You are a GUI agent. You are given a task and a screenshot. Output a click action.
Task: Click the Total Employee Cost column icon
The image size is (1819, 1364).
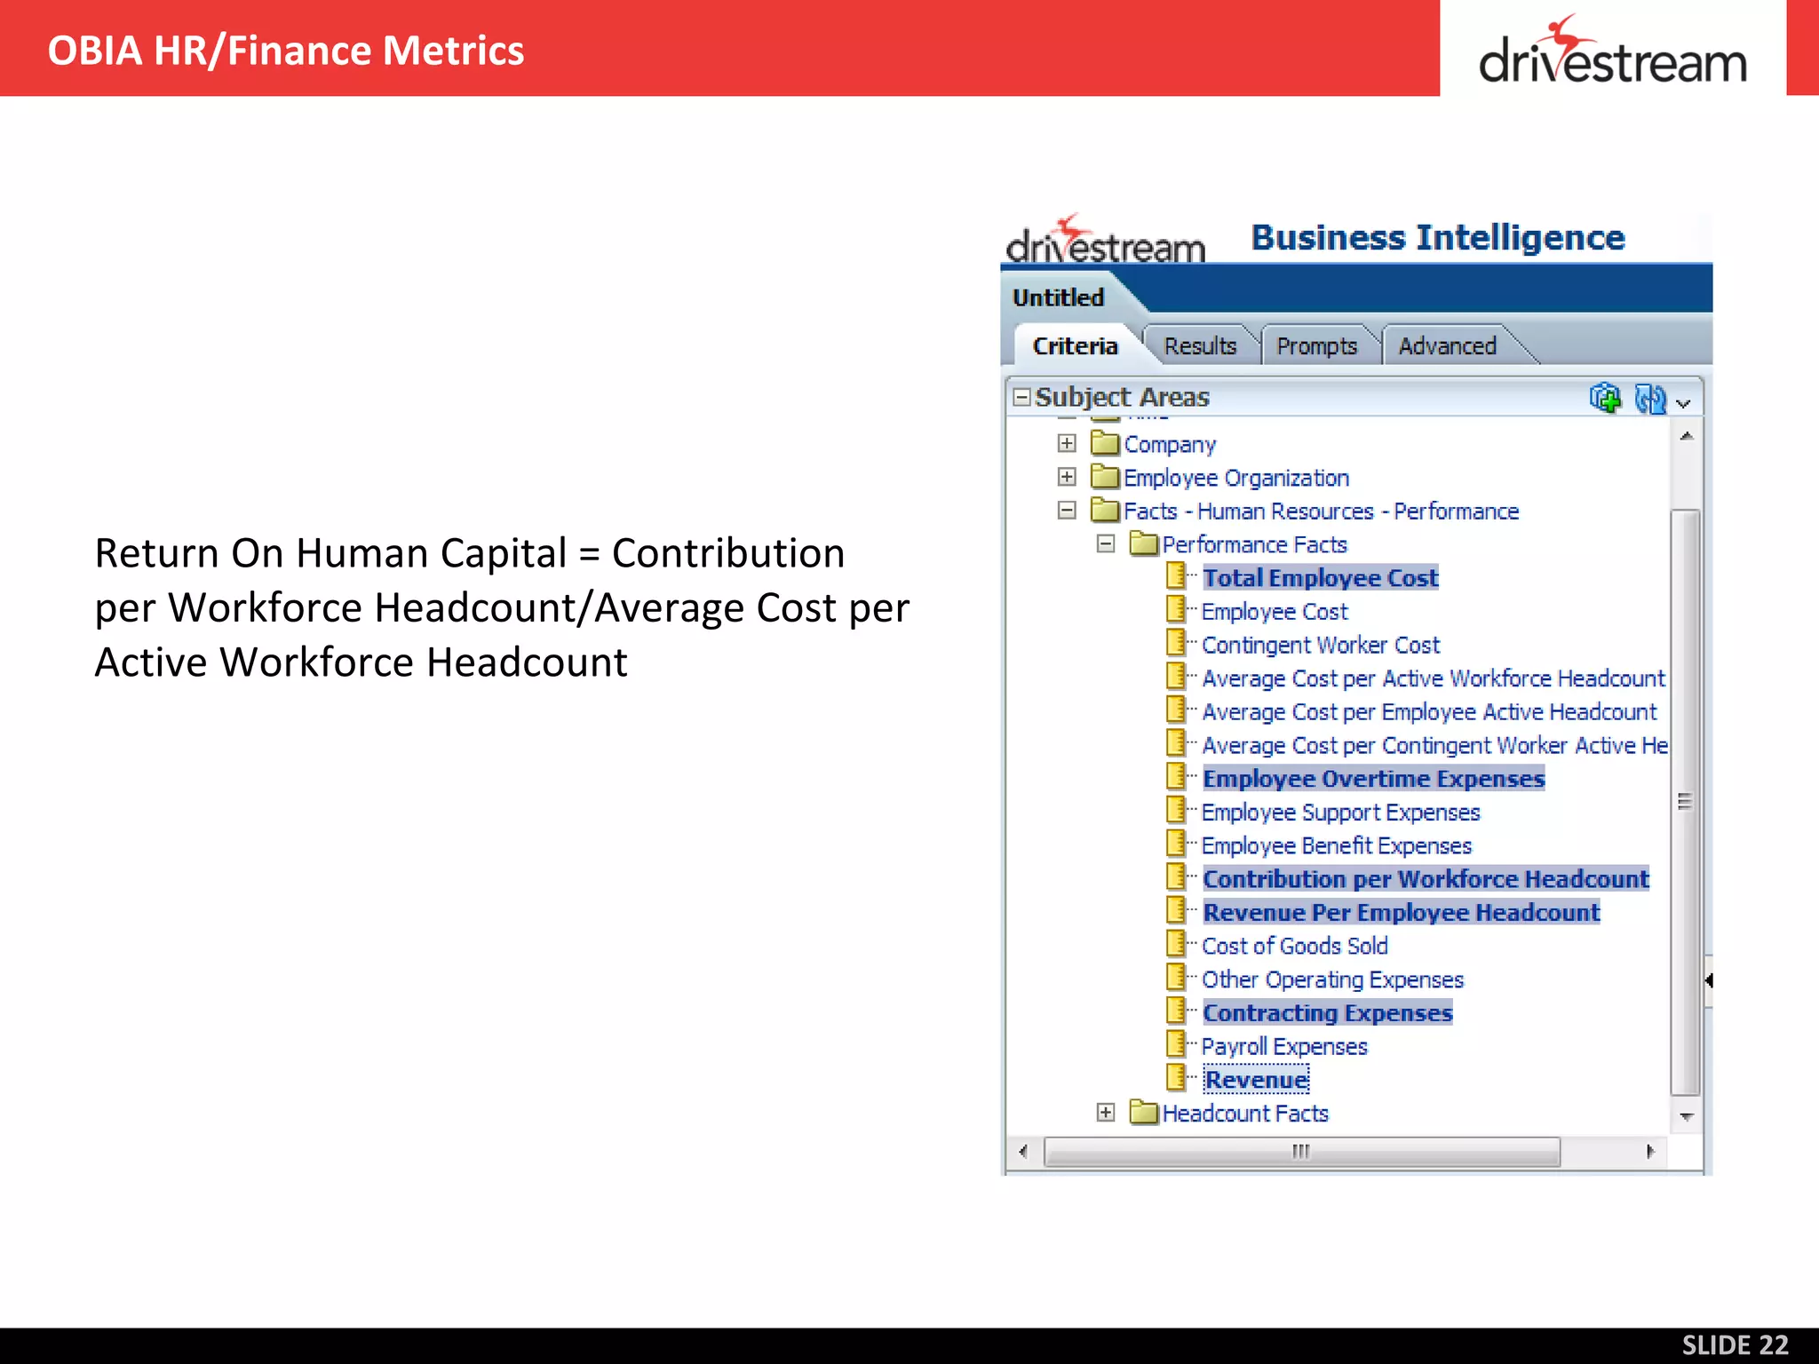click(x=1176, y=576)
